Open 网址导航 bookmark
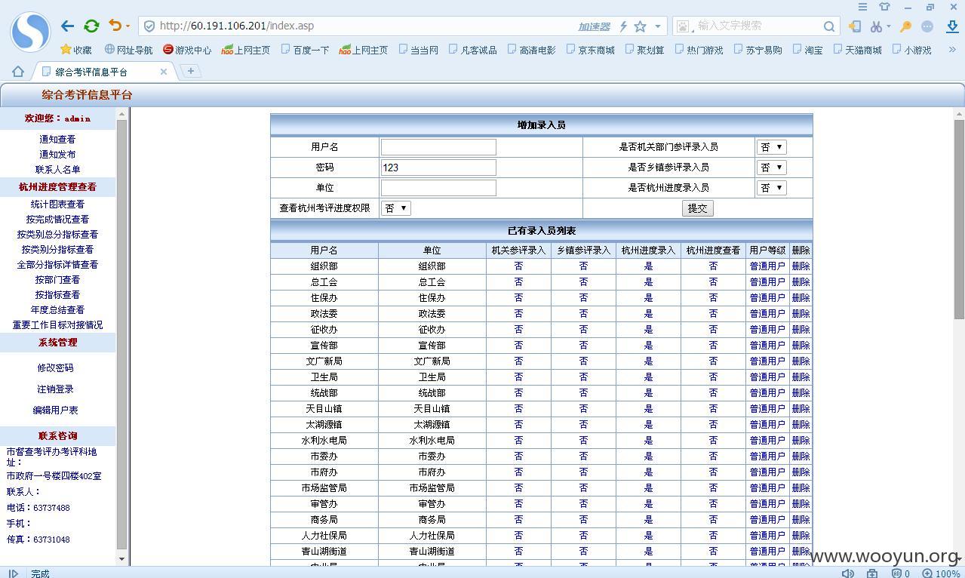 pyautogui.click(x=128, y=50)
